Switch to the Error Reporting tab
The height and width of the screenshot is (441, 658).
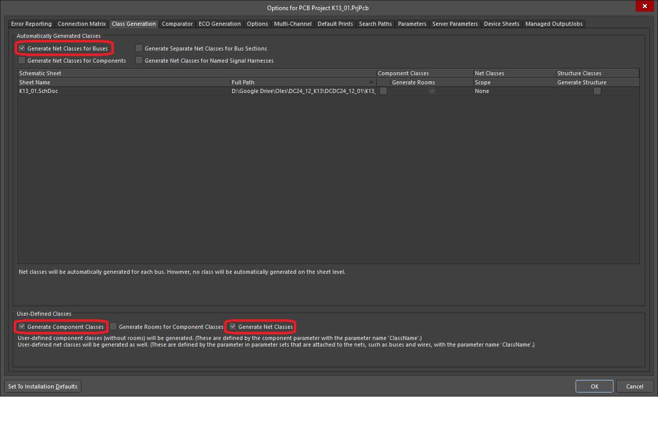(x=31, y=24)
